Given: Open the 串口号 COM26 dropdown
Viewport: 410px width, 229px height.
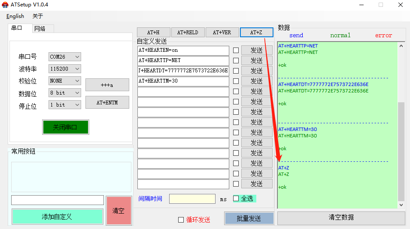Looking at the screenshot, I should 64,57.
